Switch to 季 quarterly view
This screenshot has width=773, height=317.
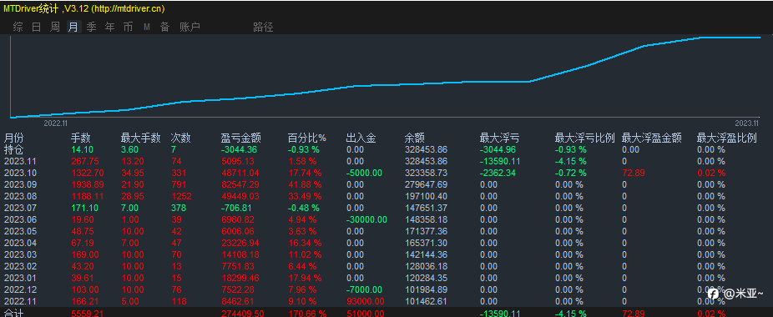(91, 28)
